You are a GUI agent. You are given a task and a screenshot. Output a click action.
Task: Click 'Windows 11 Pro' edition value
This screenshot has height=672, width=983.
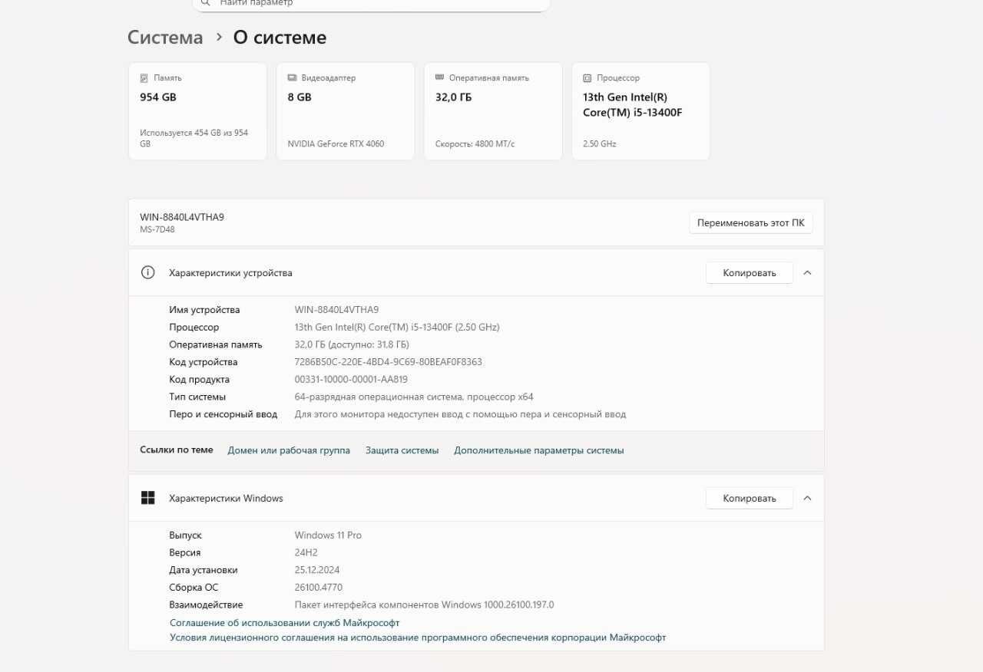point(328,535)
